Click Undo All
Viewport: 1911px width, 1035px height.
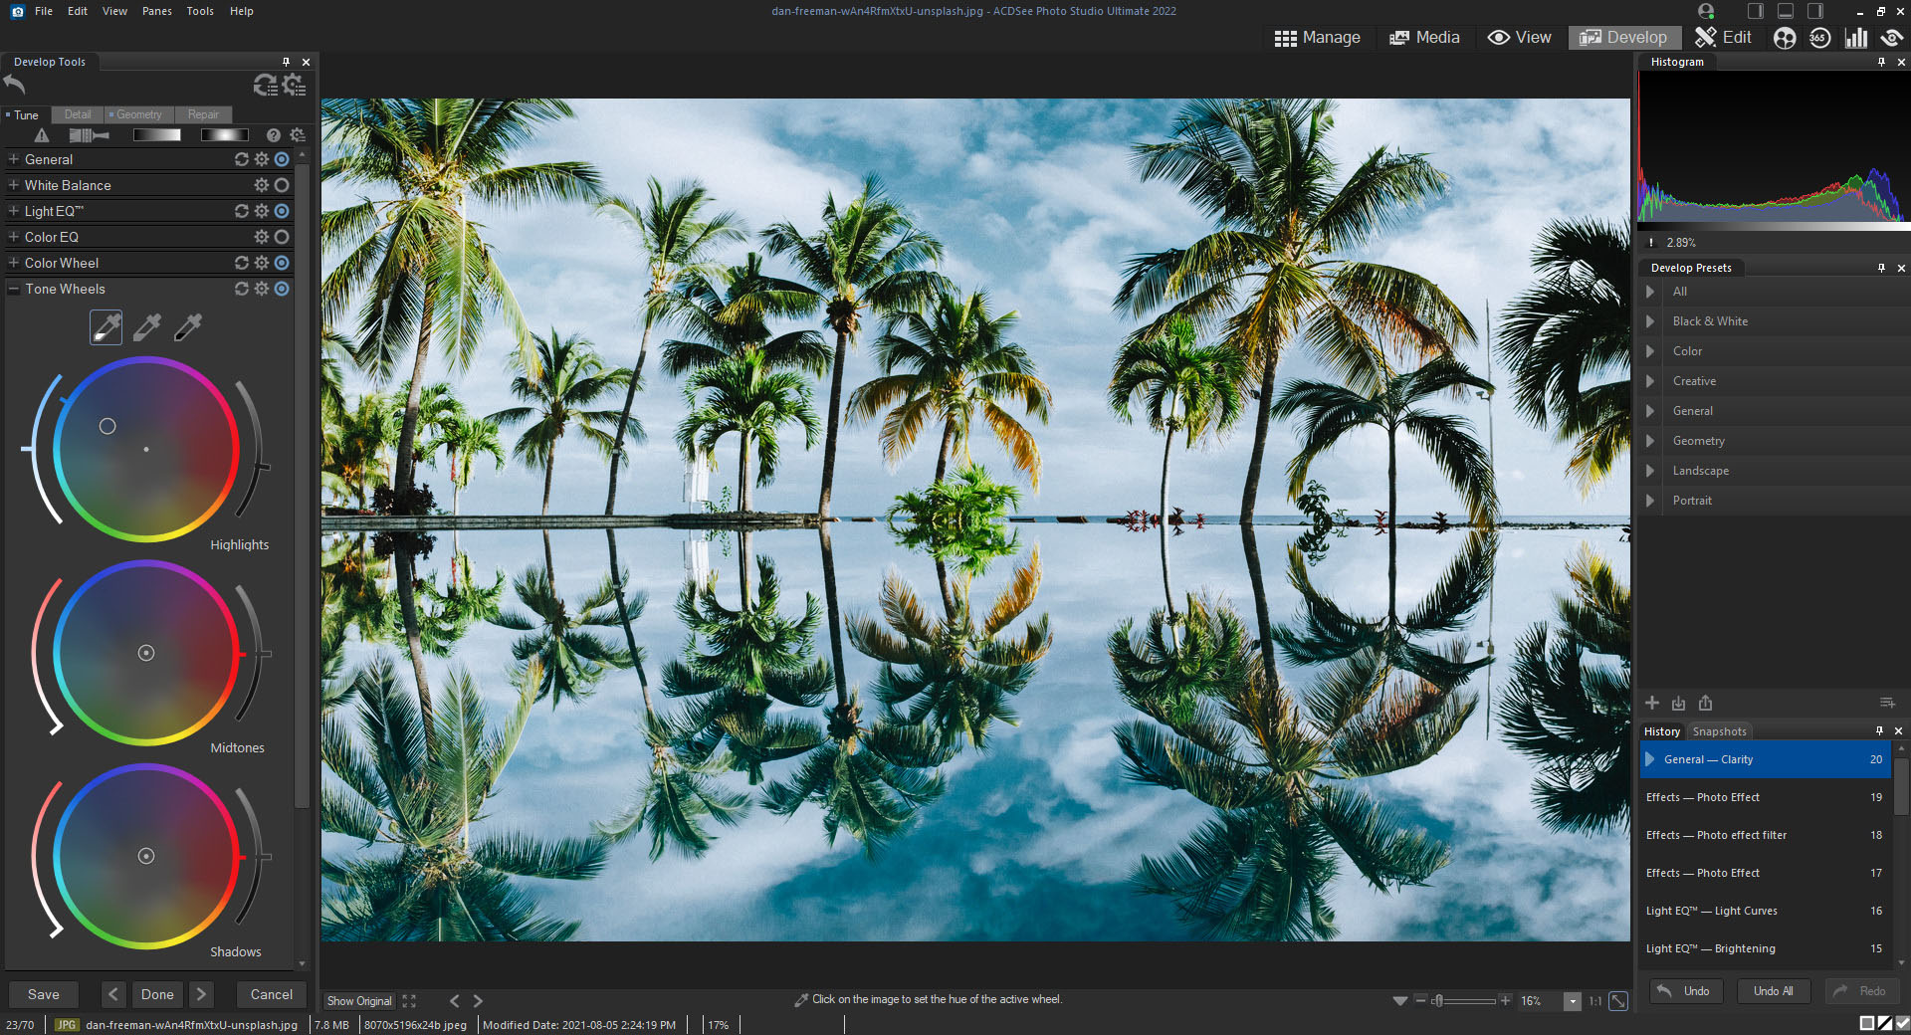click(x=1773, y=991)
